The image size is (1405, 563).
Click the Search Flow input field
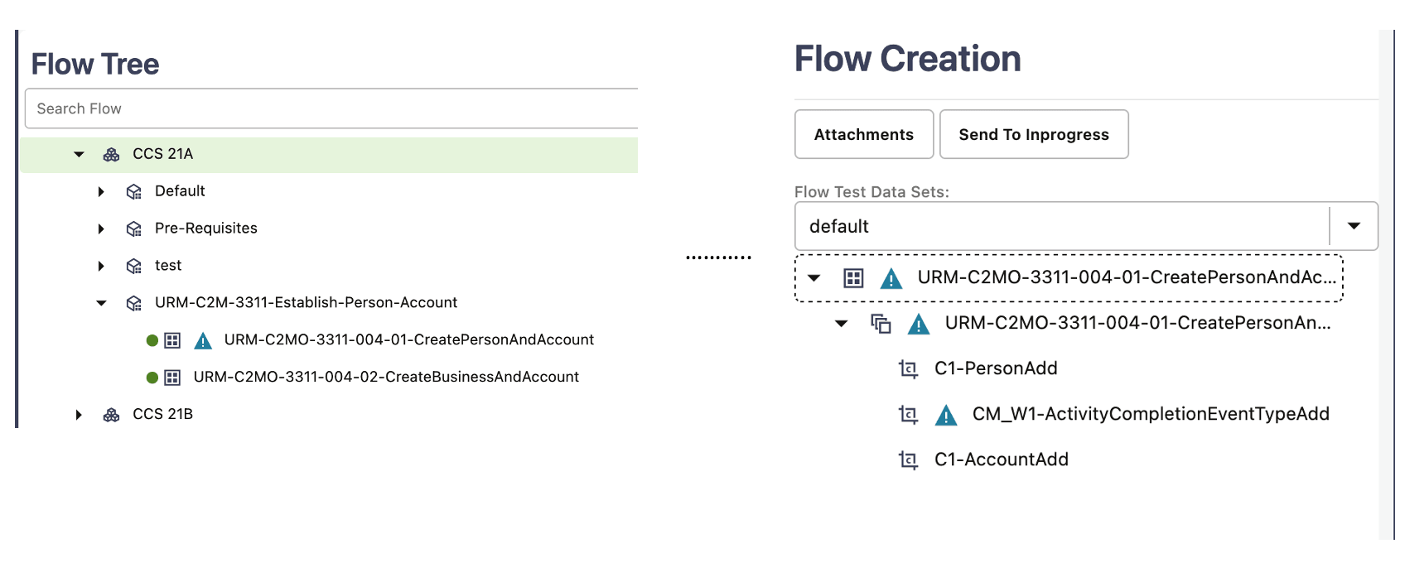331,108
